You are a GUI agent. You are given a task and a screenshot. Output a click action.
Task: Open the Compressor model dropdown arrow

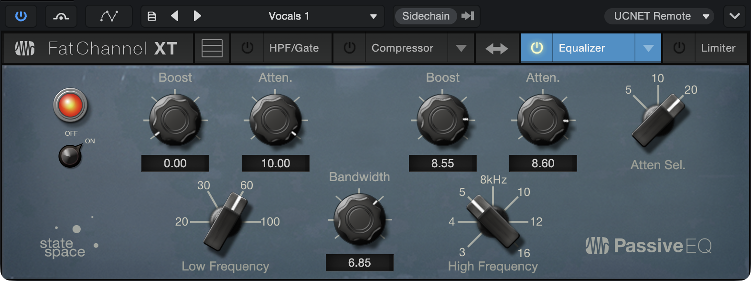(x=461, y=48)
